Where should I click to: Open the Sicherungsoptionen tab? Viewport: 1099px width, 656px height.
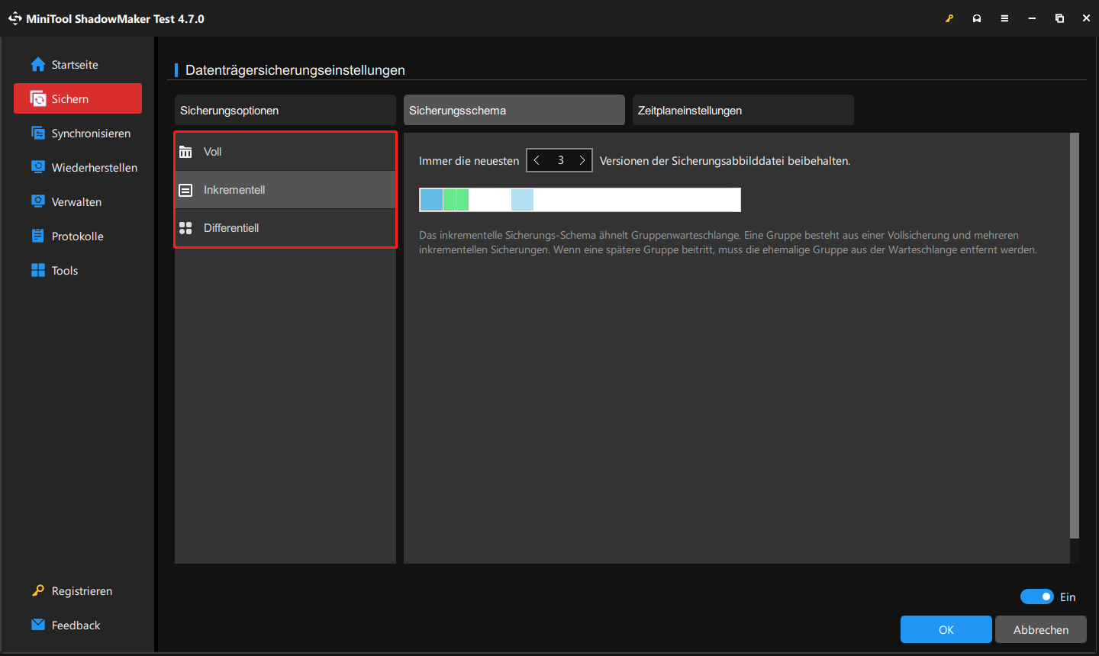coord(285,110)
